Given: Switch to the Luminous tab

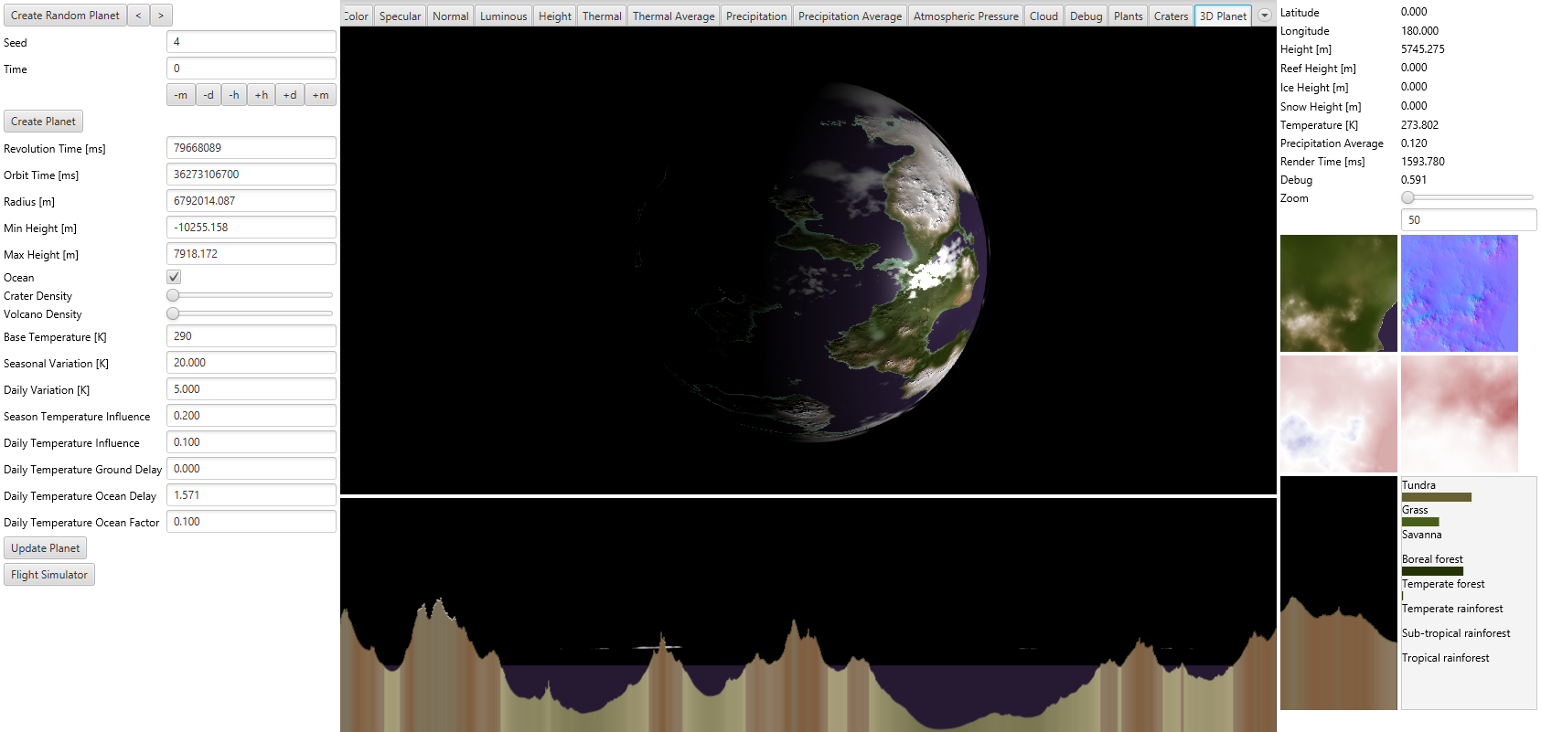Looking at the screenshot, I should point(504,16).
